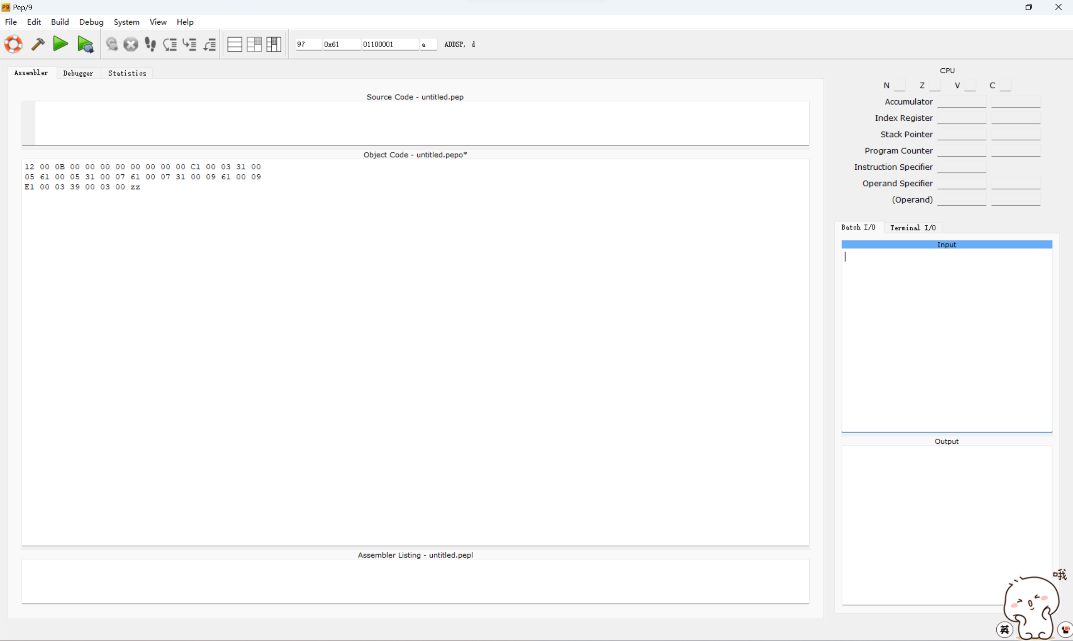Switch to the Terminal I/O tab
The width and height of the screenshot is (1073, 641).
click(x=912, y=227)
